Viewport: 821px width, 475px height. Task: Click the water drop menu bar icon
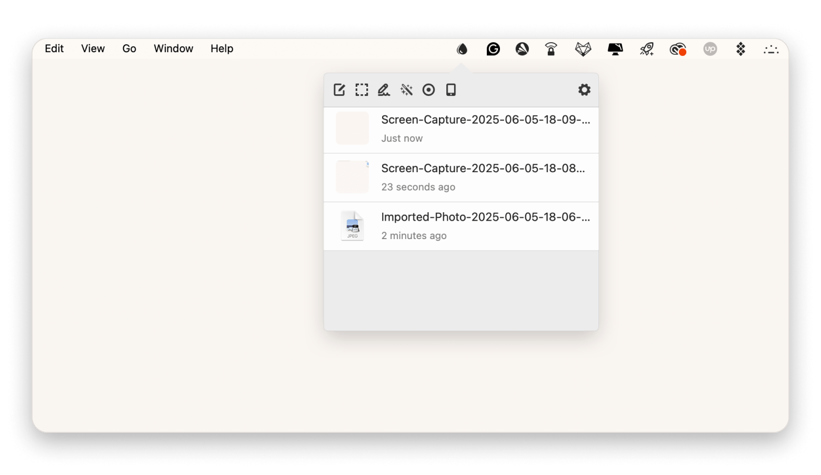click(x=462, y=49)
